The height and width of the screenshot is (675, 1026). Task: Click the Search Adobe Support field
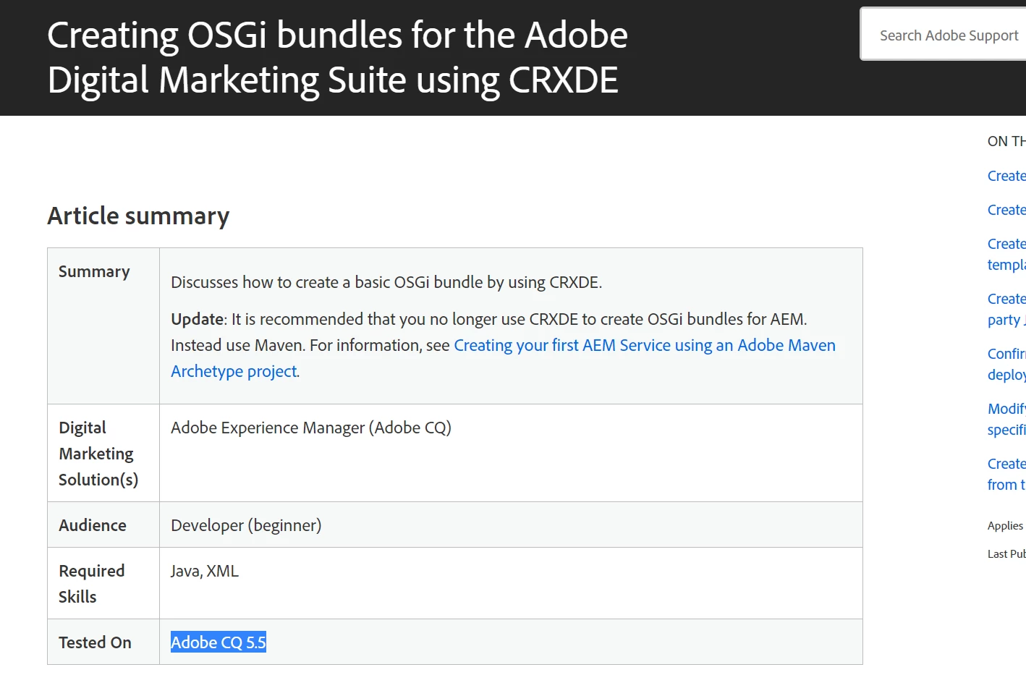948,35
